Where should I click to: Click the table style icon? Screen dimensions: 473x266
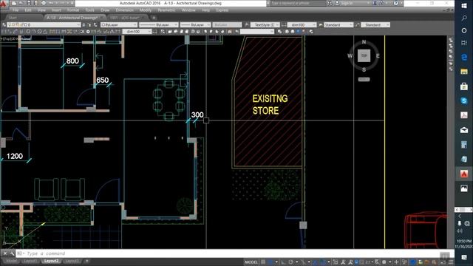321,24
